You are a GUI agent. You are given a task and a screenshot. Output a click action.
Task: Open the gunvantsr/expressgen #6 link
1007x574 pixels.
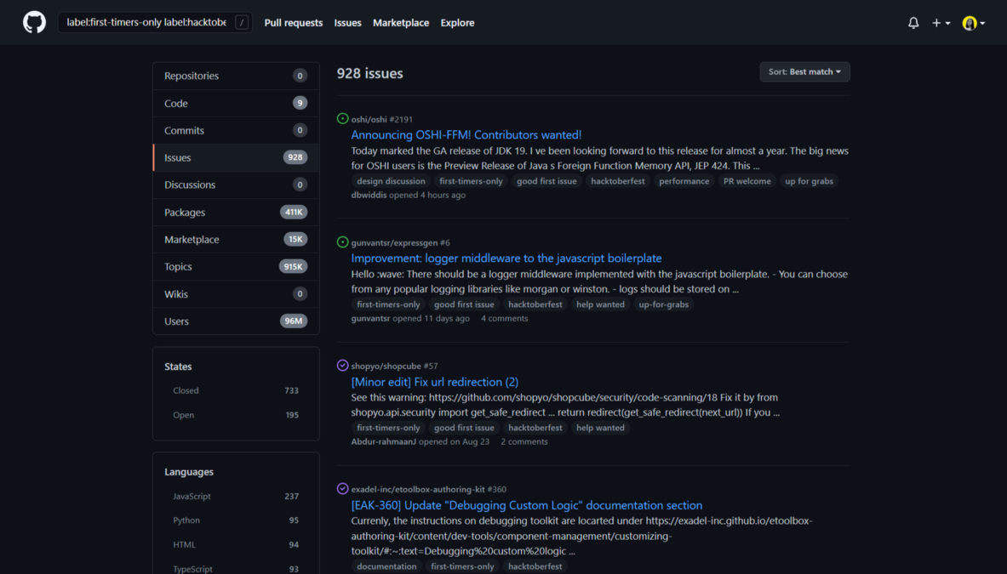[x=401, y=242]
